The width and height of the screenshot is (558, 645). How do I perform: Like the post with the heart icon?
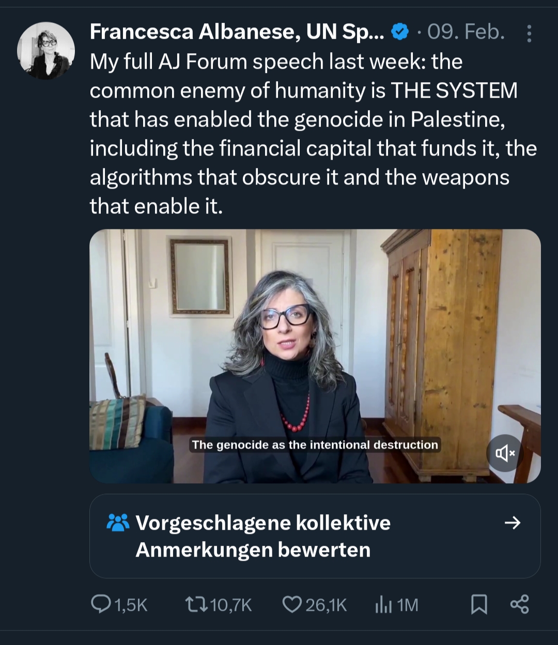point(292,604)
